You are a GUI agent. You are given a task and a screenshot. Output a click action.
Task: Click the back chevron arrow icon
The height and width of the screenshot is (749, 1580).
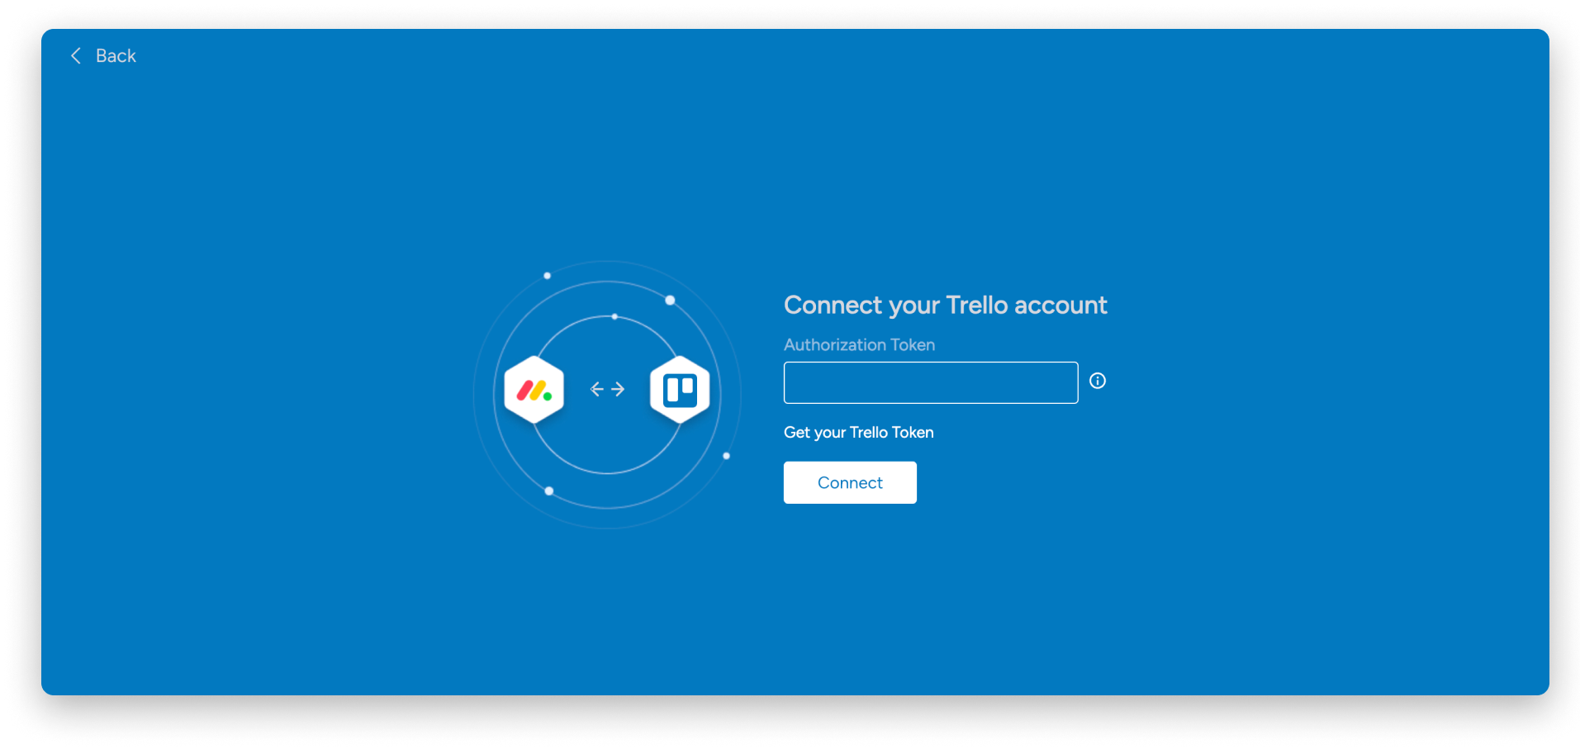[x=76, y=55]
